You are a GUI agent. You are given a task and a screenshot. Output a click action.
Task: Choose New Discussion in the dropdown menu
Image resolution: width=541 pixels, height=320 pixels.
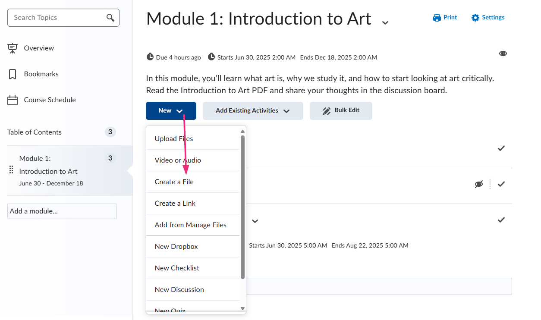(x=179, y=290)
